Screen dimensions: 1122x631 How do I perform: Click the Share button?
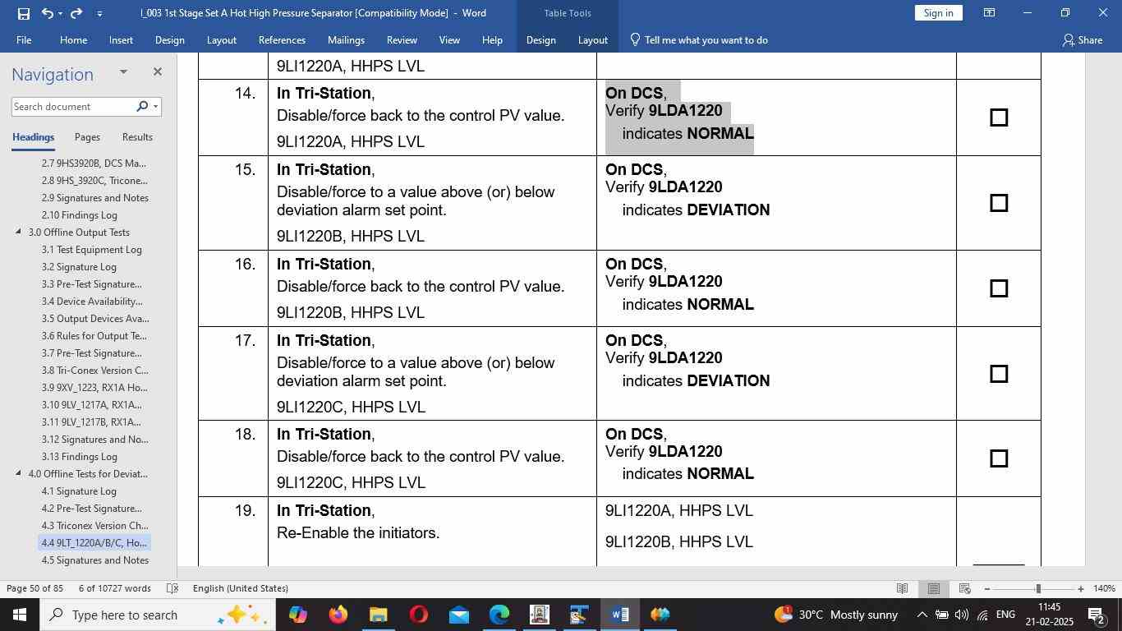click(1082, 39)
